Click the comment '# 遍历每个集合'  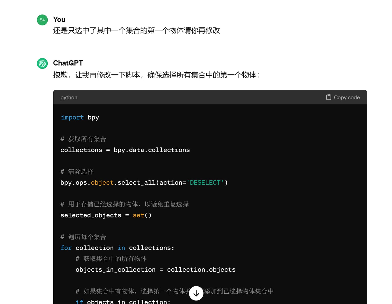[83, 237]
